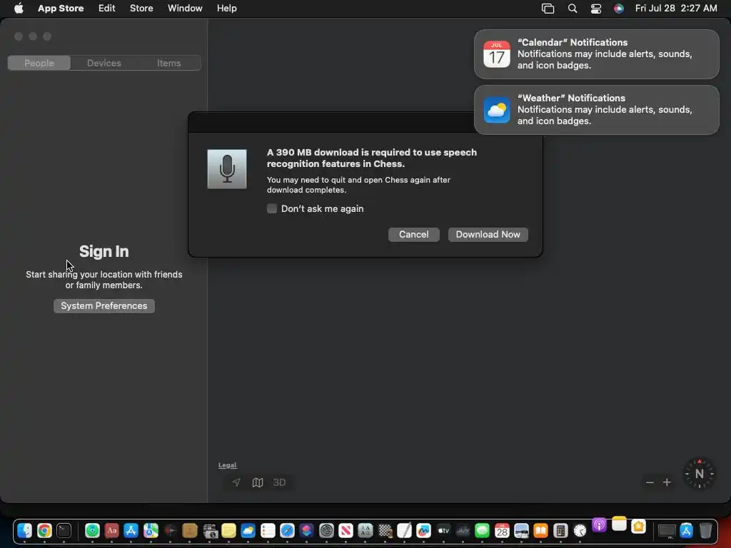The height and width of the screenshot is (548, 731).
Task: Click the Cancel button in speech dialog
Action: (x=413, y=234)
